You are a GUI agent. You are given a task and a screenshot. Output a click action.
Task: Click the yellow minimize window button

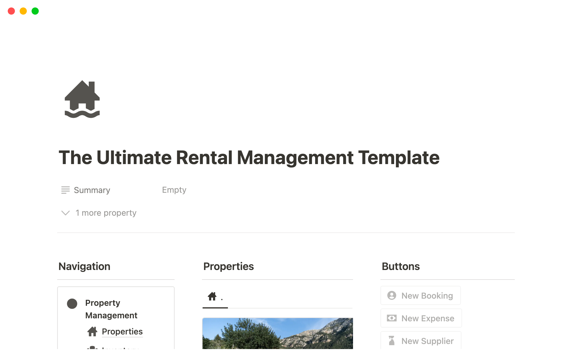(x=23, y=11)
